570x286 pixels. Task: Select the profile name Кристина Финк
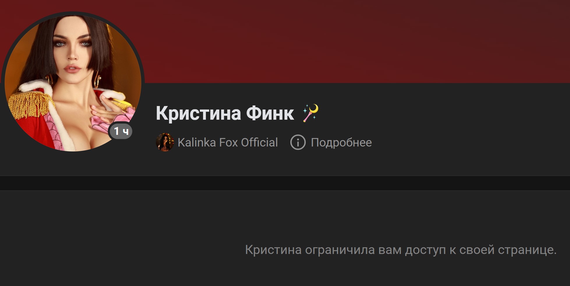click(x=225, y=113)
